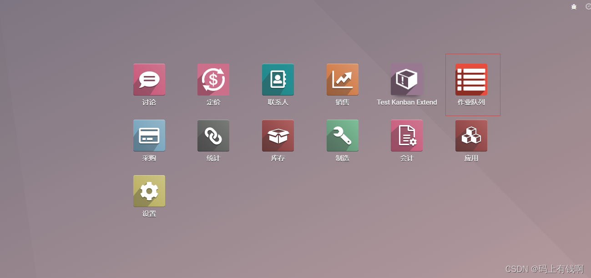Launch the 定价 pricing app icon

[x=213, y=80]
